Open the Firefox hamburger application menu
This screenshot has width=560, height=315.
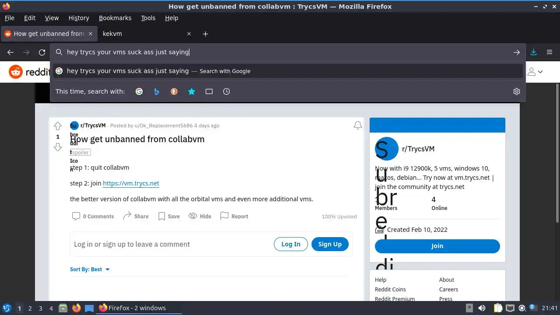(x=549, y=52)
